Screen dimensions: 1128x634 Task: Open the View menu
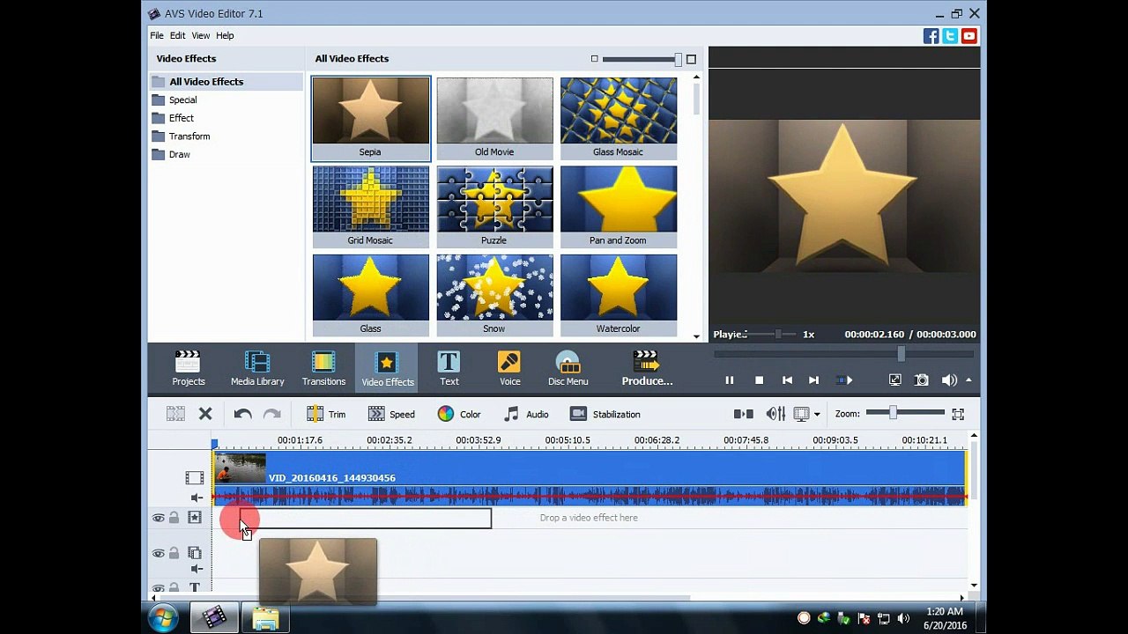[x=201, y=35]
